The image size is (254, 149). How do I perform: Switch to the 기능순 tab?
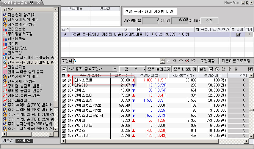coord(8,141)
